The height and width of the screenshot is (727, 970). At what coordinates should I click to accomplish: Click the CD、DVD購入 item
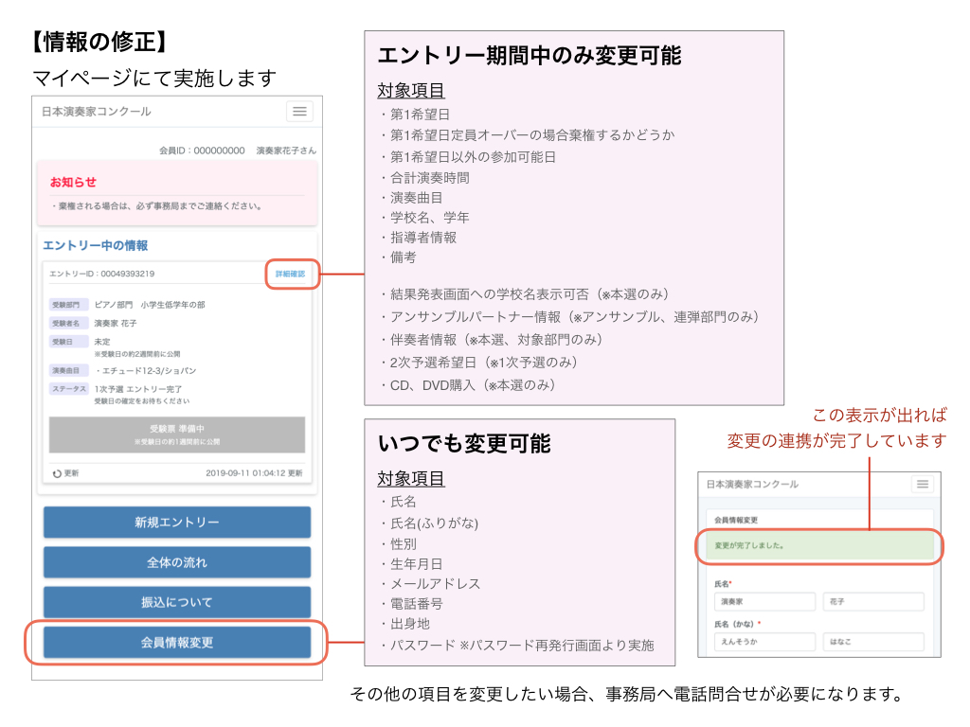tap(467, 385)
